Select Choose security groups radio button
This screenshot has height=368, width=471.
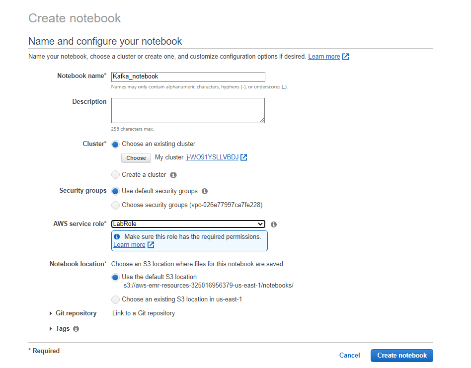tap(115, 205)
